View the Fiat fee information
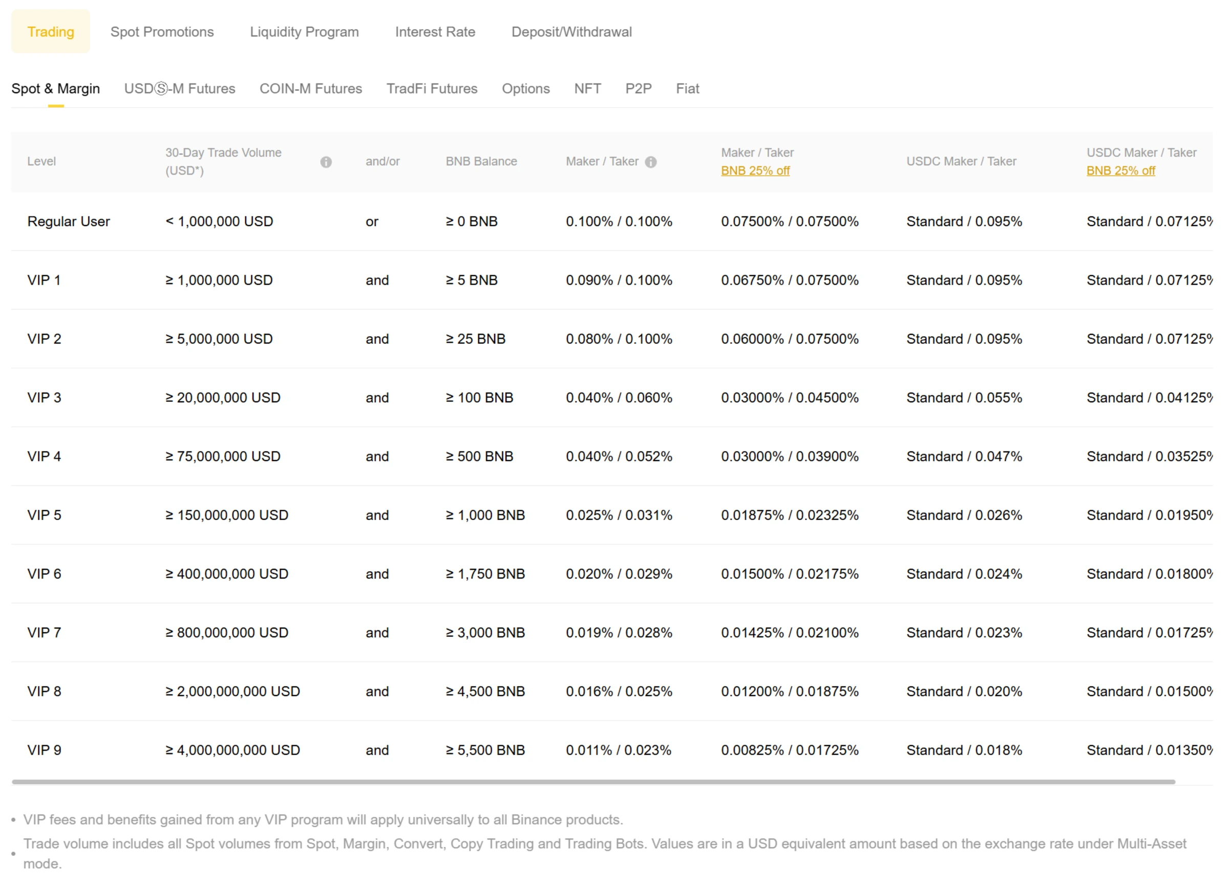1229x881 pixels. [687, 89]
